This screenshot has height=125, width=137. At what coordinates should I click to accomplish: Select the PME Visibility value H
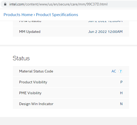point(121,93)
